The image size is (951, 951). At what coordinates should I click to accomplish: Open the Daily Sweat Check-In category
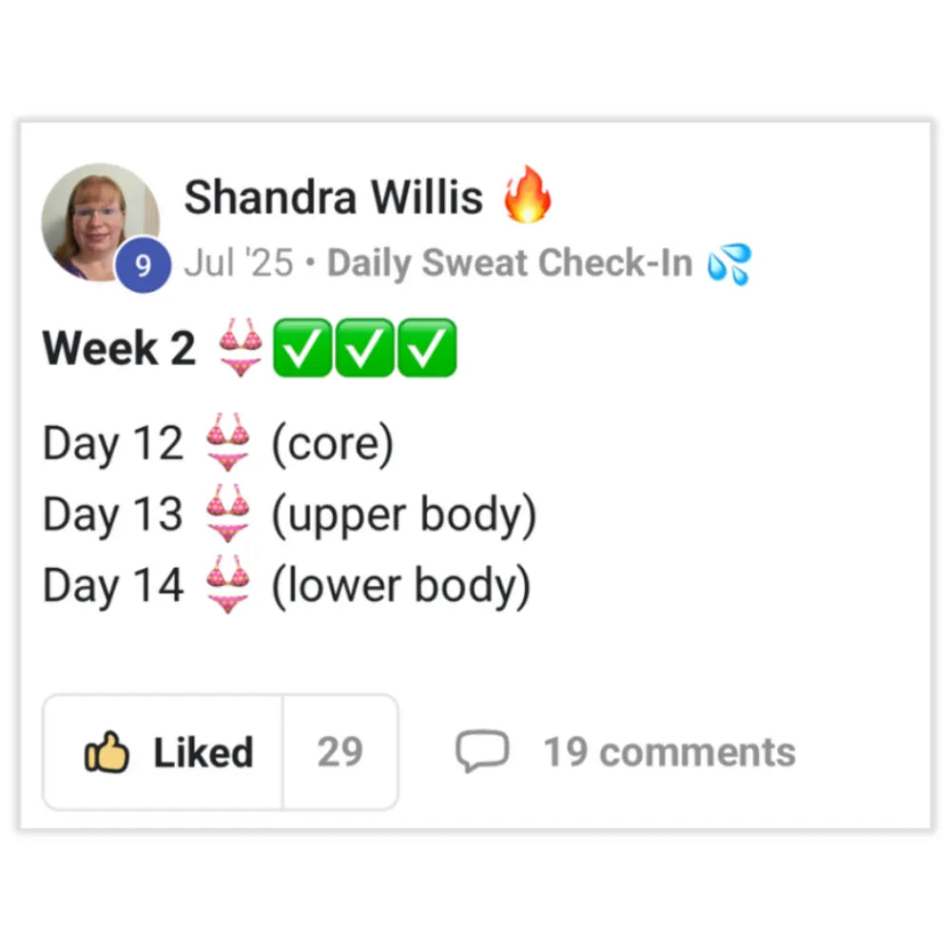510,263
